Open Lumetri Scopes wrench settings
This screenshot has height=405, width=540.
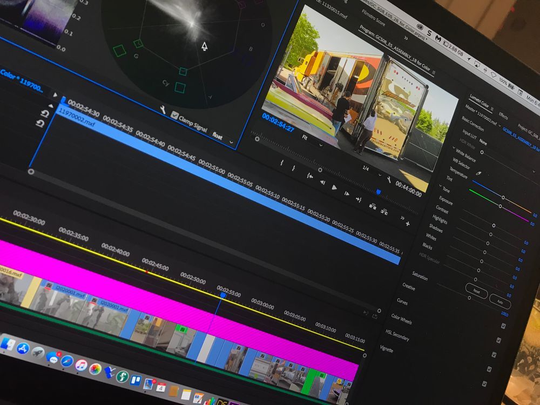[163, 110]
